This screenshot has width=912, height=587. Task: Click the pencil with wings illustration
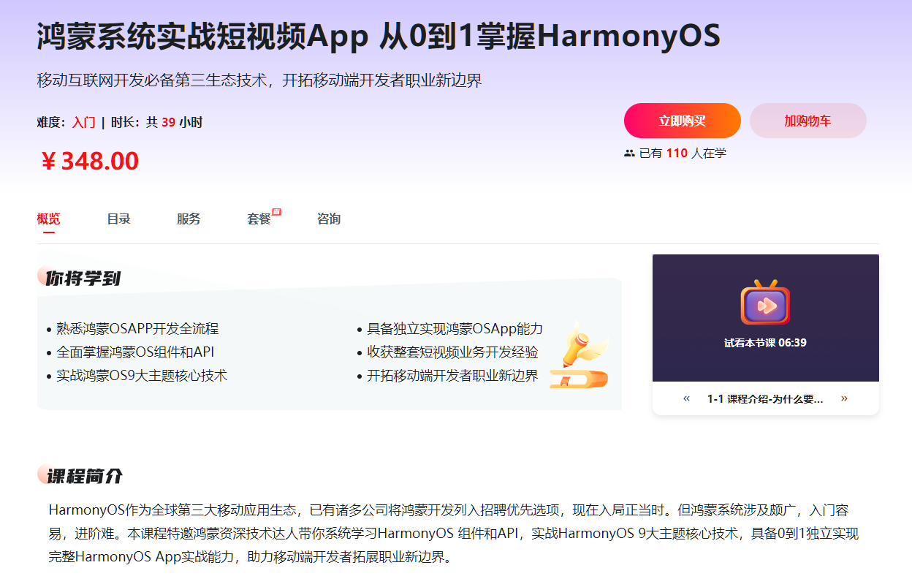point(579,355)
